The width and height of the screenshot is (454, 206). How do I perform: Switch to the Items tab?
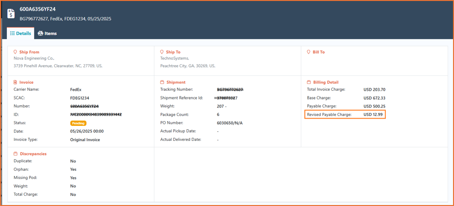click(x=47, y=33)
